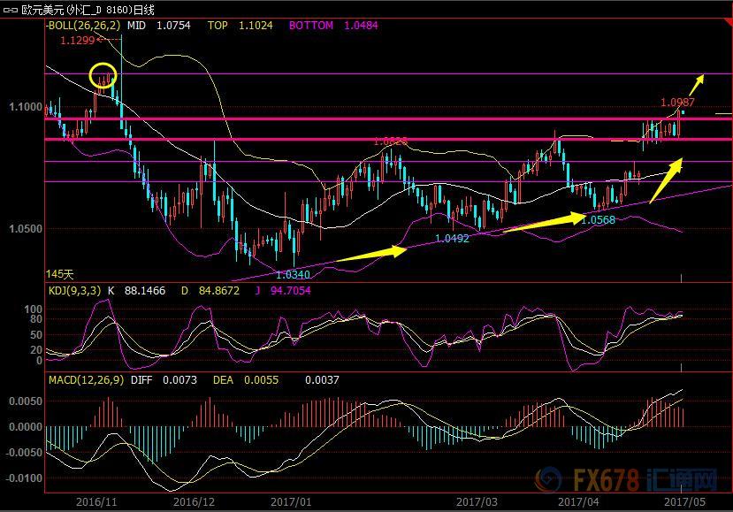The image size is (733, 512).
Task: Click the KDJ axis label 50
Action: [x=36, y=335]
